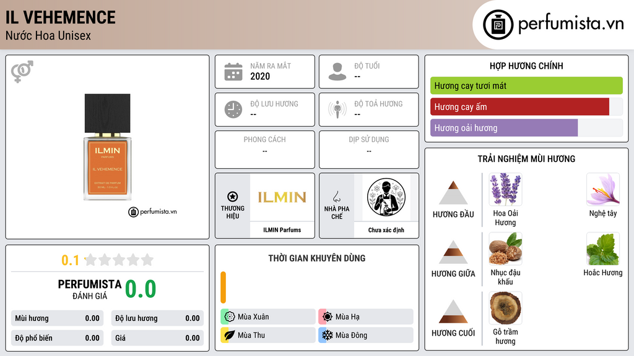Open the Gỗ trầm hương agarwood image
The image size is (634, 356).
tap(505, 308)
